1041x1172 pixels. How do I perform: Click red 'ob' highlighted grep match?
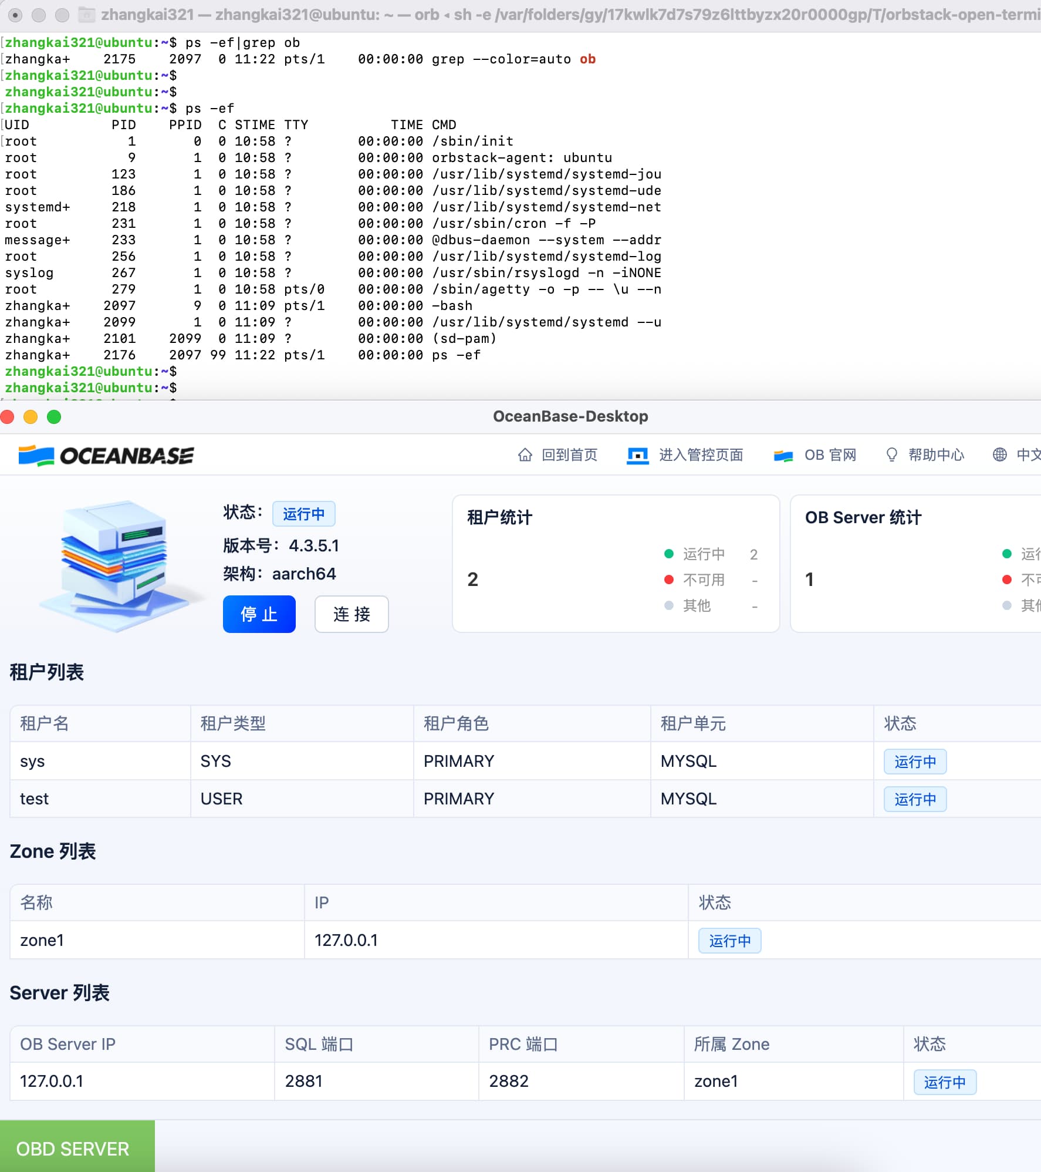tap(587, 59)
